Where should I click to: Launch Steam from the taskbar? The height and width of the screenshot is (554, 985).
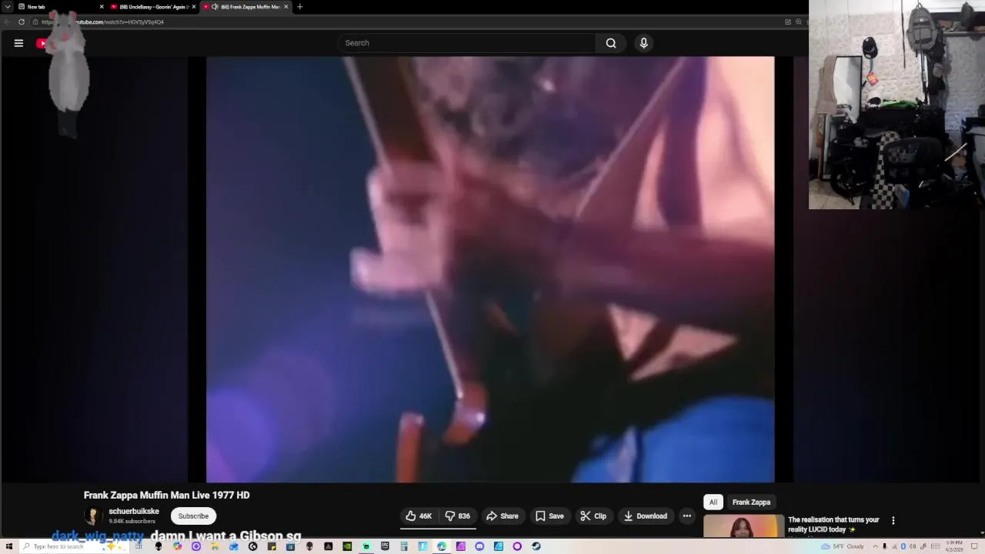pyautogui.click(x=536, y=546)
